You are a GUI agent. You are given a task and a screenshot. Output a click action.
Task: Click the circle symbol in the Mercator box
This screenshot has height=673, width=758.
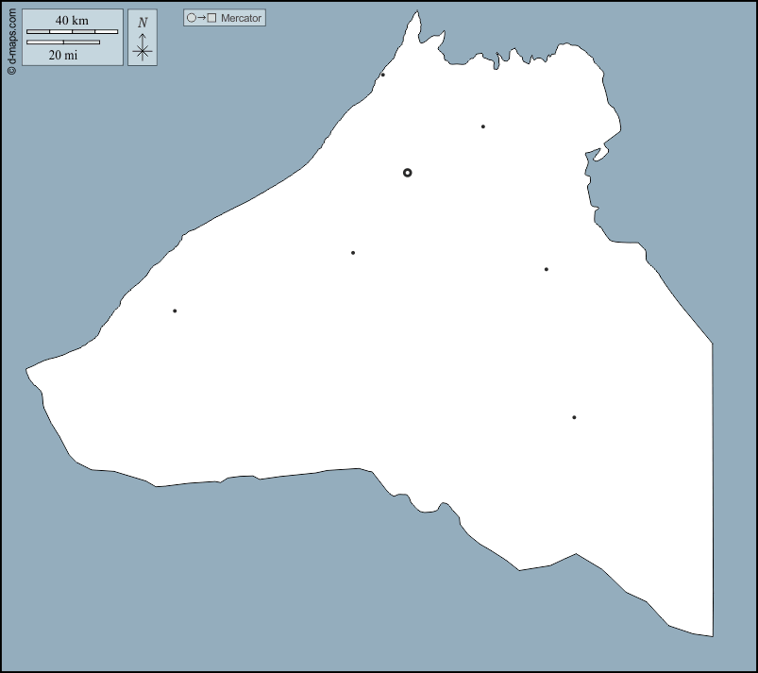(191, 18)
